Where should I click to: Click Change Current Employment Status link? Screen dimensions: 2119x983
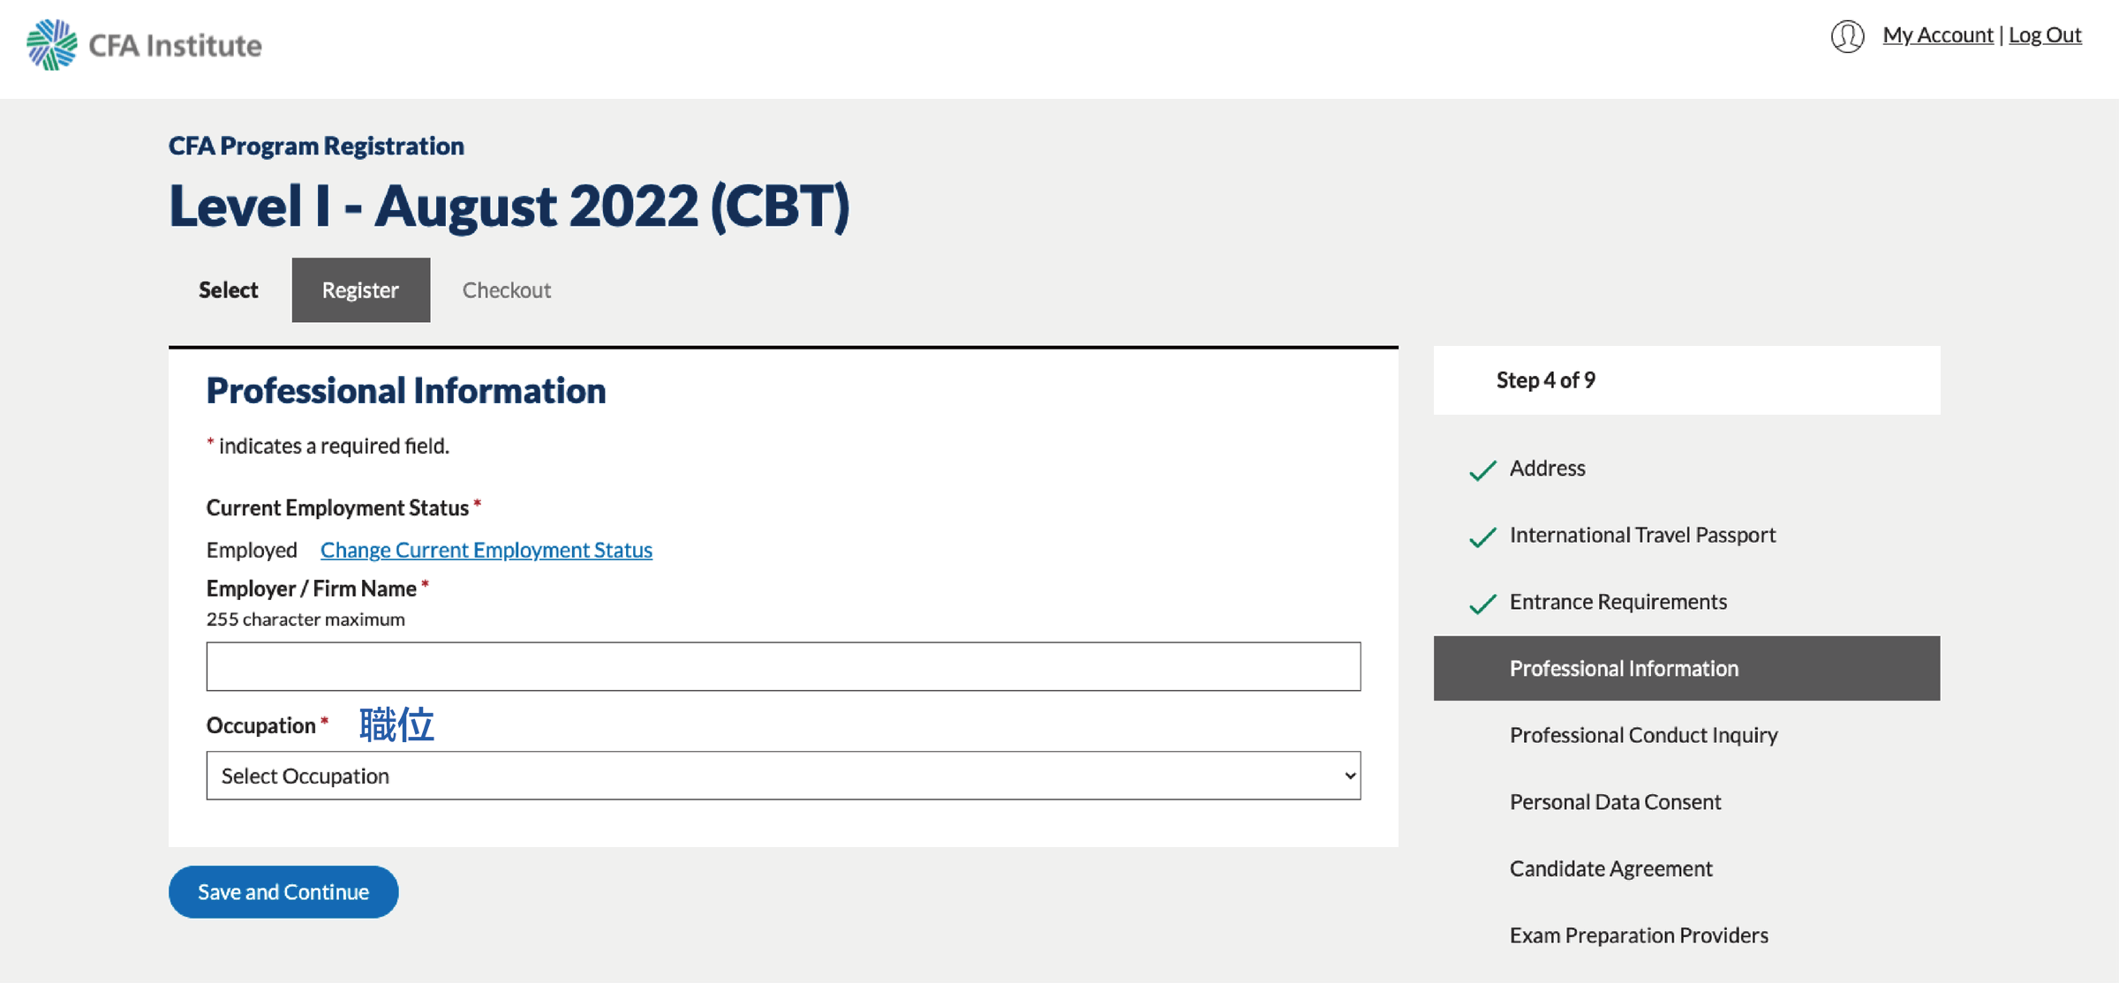pyautogui.click(x=486, y=550)
